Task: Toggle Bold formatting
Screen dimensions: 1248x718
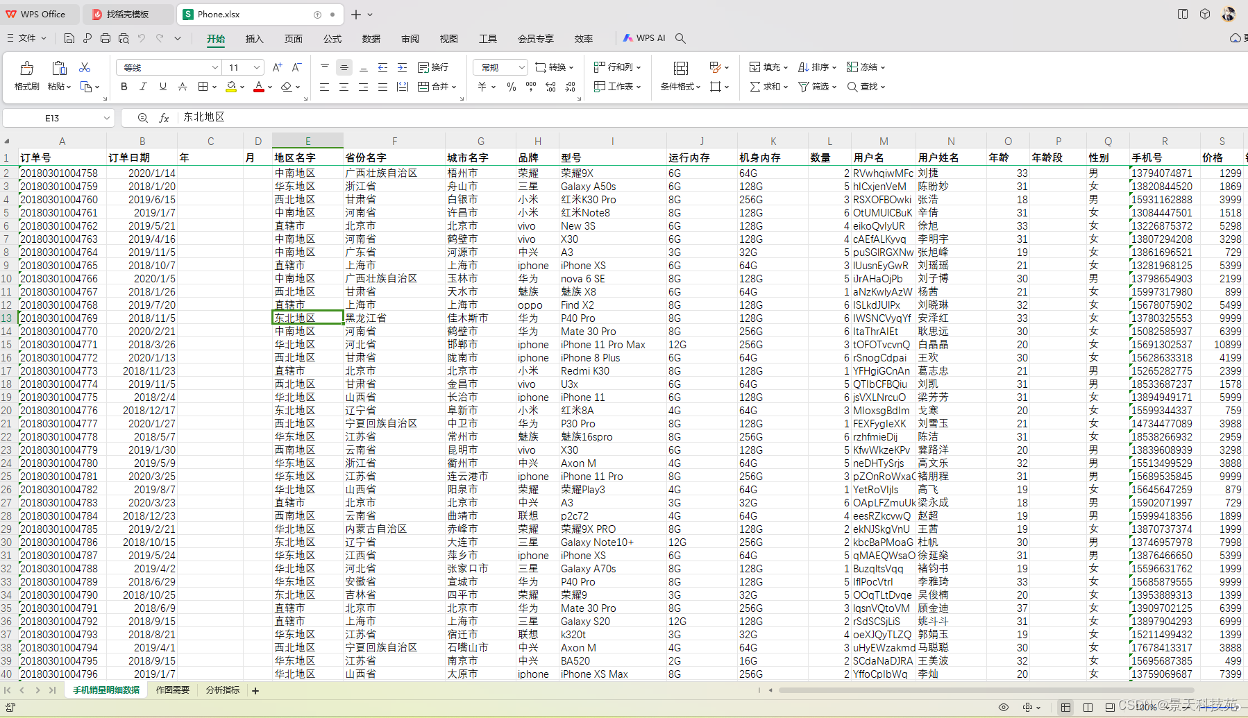Action: point(124,87)
